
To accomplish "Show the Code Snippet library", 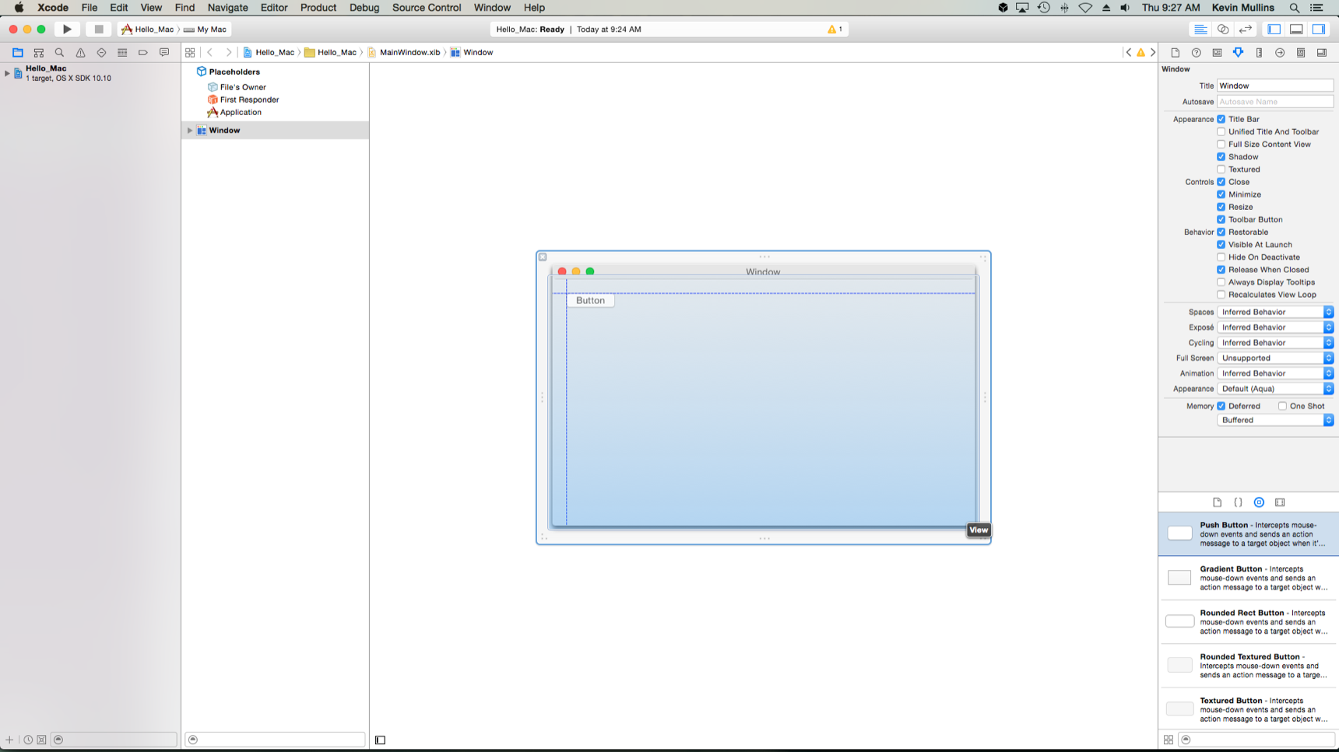I will point(1239,502).
